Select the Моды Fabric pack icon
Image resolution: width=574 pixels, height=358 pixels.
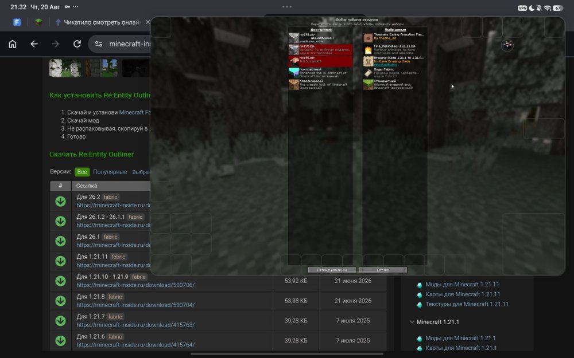click(x=368, y=73)
